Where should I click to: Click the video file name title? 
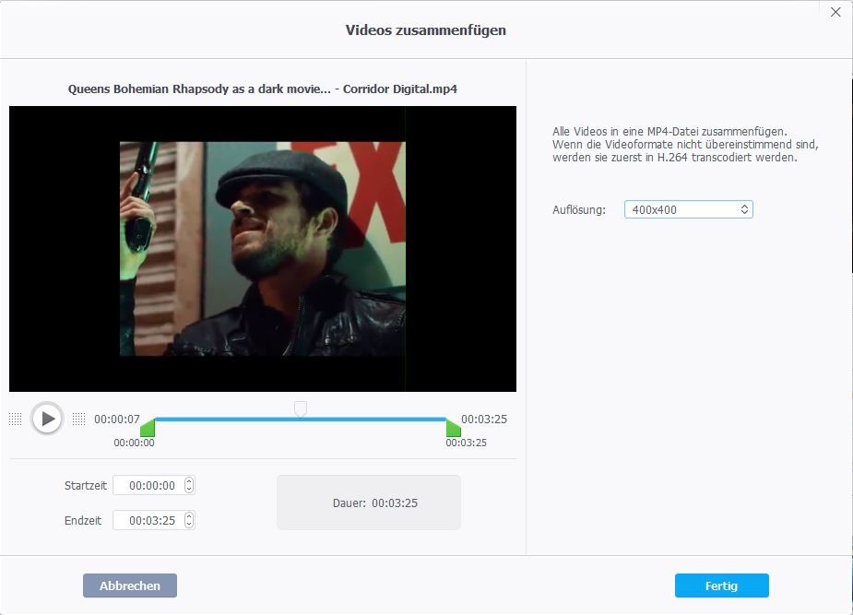click(x=263, y=89)
